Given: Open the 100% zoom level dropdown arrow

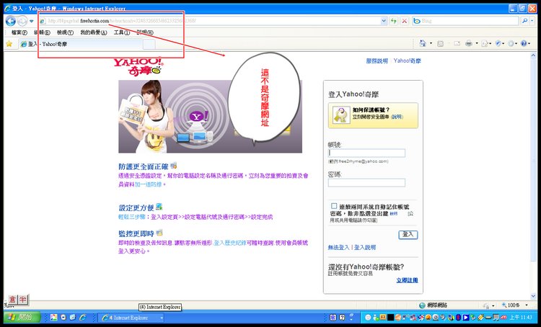Looking at the screenshot, I should (527, 305).
